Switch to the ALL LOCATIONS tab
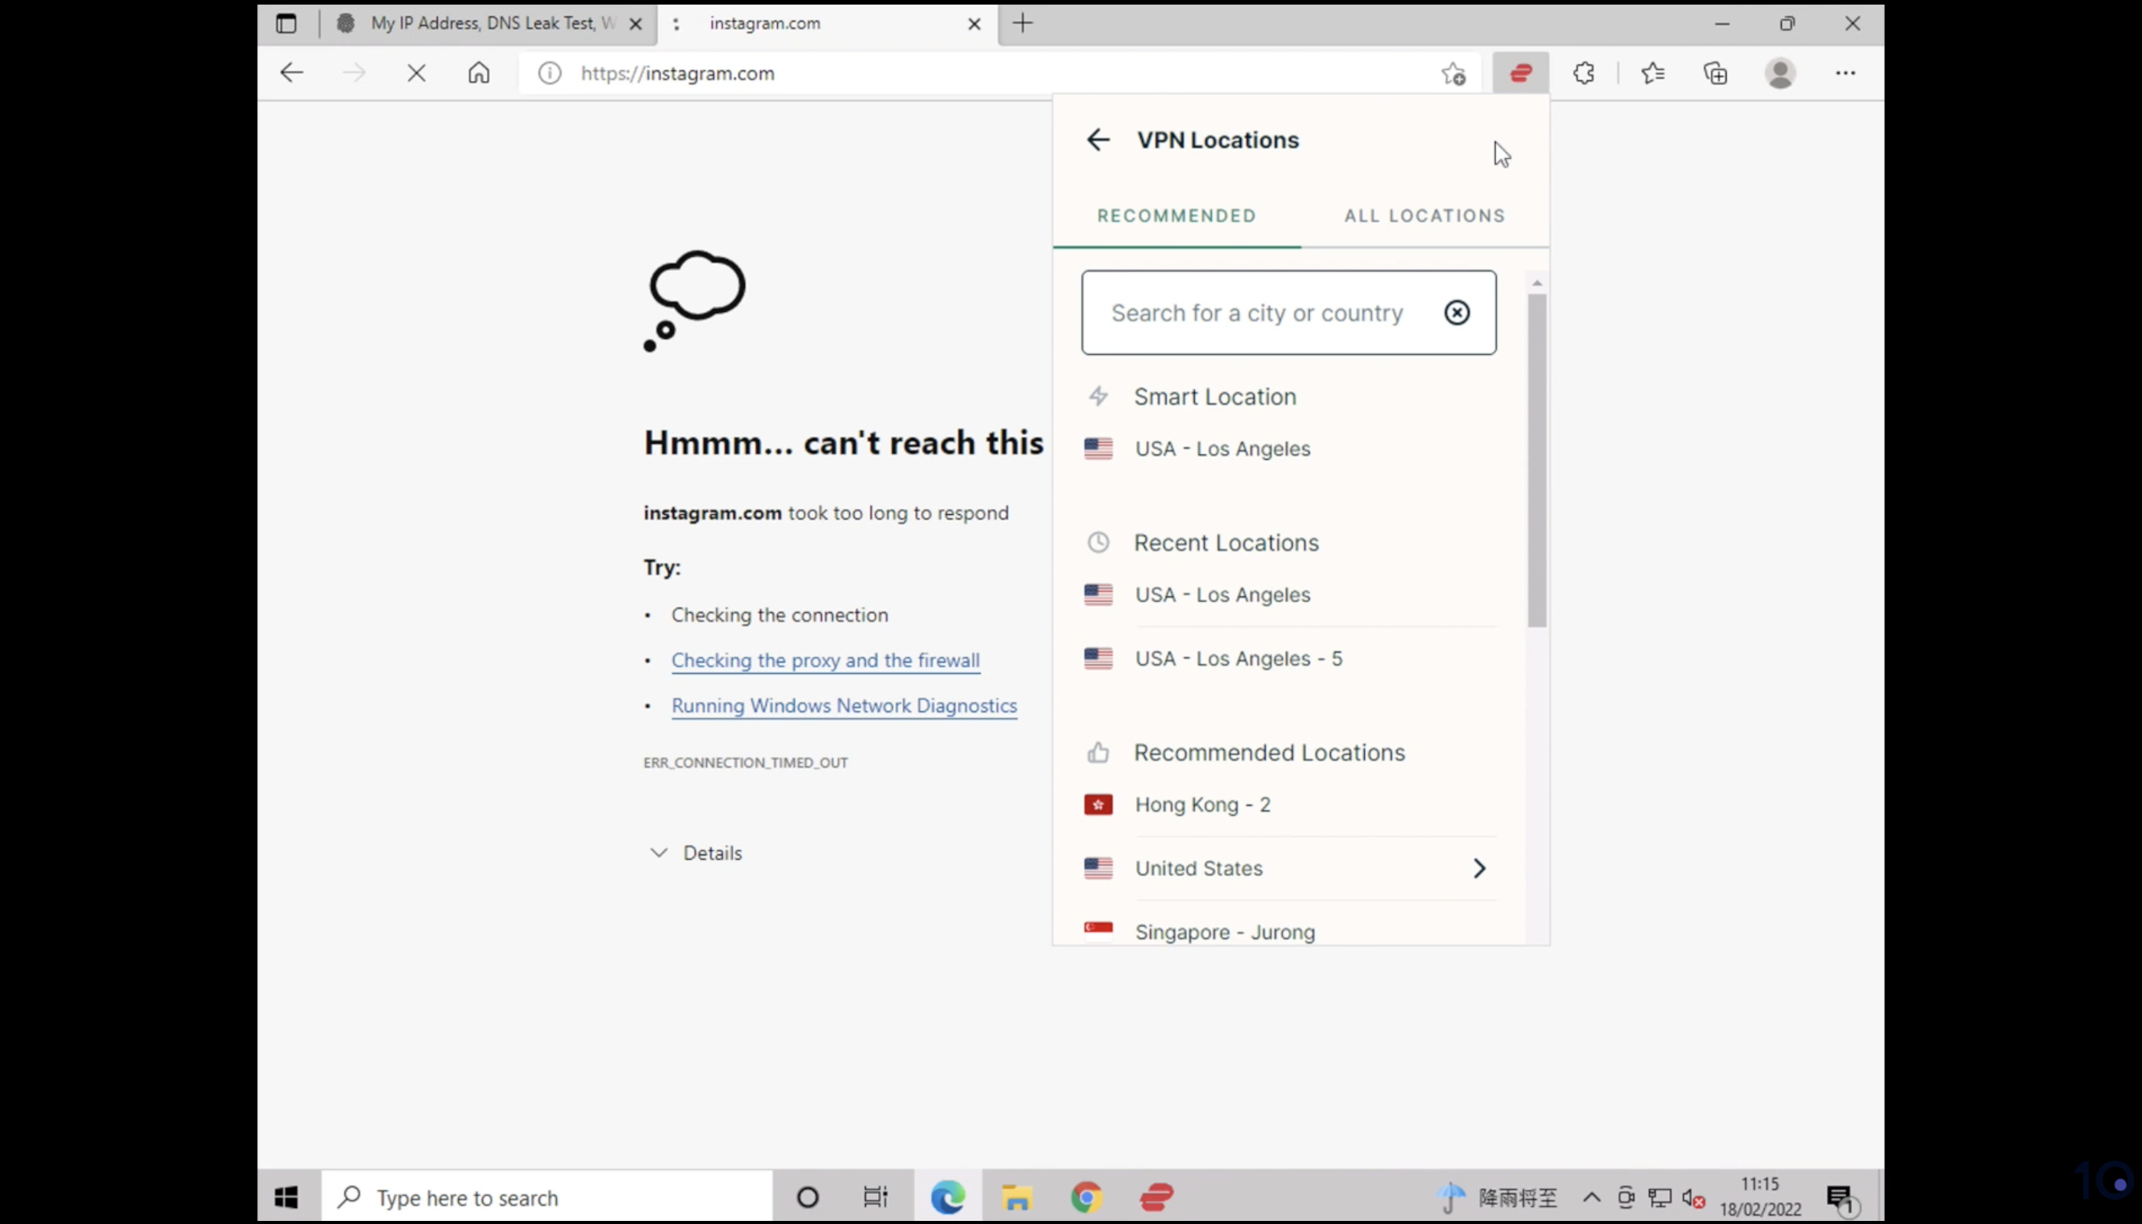 pos(1424,215)
